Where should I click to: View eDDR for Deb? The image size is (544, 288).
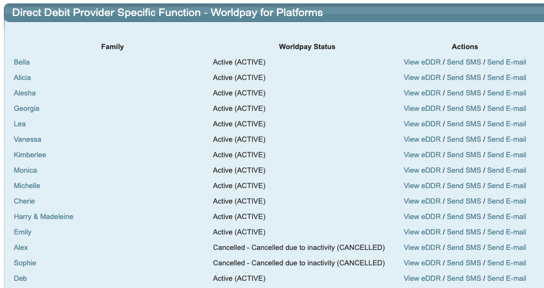422,278
